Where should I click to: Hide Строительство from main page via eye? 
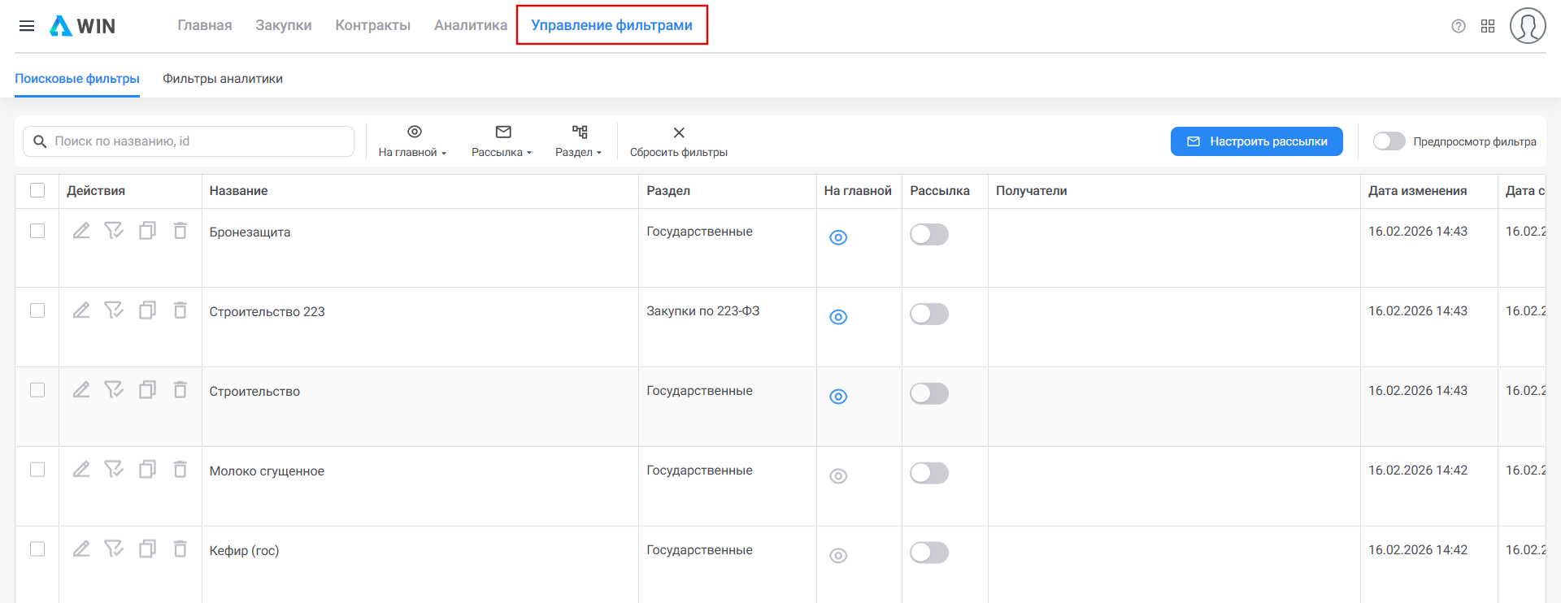pyautogui.click(x=838, y=397)
